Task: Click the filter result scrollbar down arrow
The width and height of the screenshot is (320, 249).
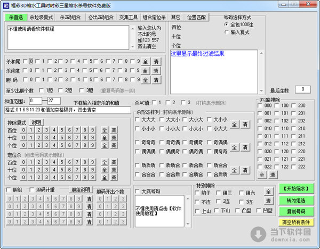Action: pos(261,91)
